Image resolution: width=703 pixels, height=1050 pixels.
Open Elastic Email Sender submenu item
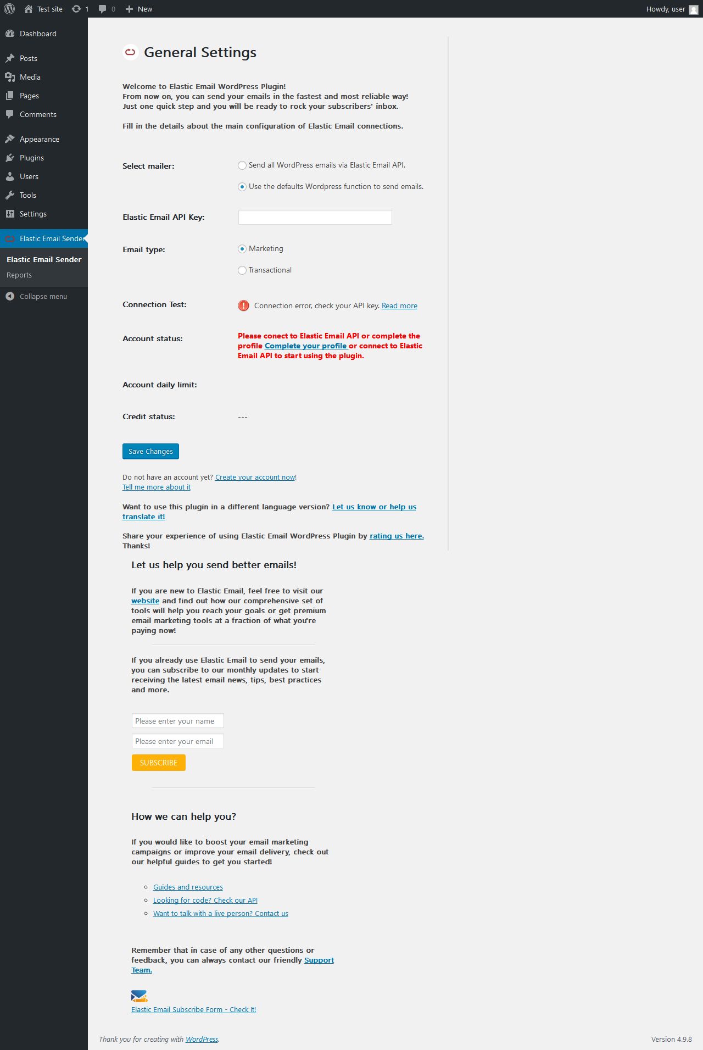[x=44, y=259]
